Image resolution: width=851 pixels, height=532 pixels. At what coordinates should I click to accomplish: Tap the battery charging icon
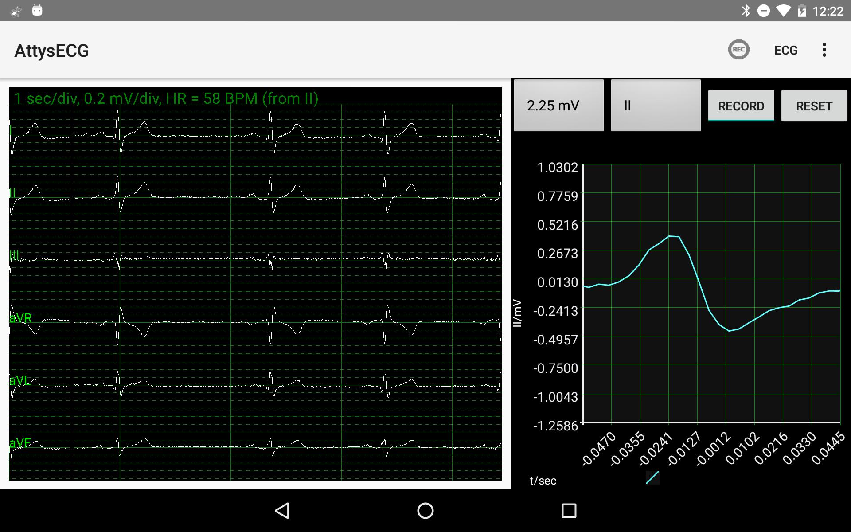click(802, 11)
